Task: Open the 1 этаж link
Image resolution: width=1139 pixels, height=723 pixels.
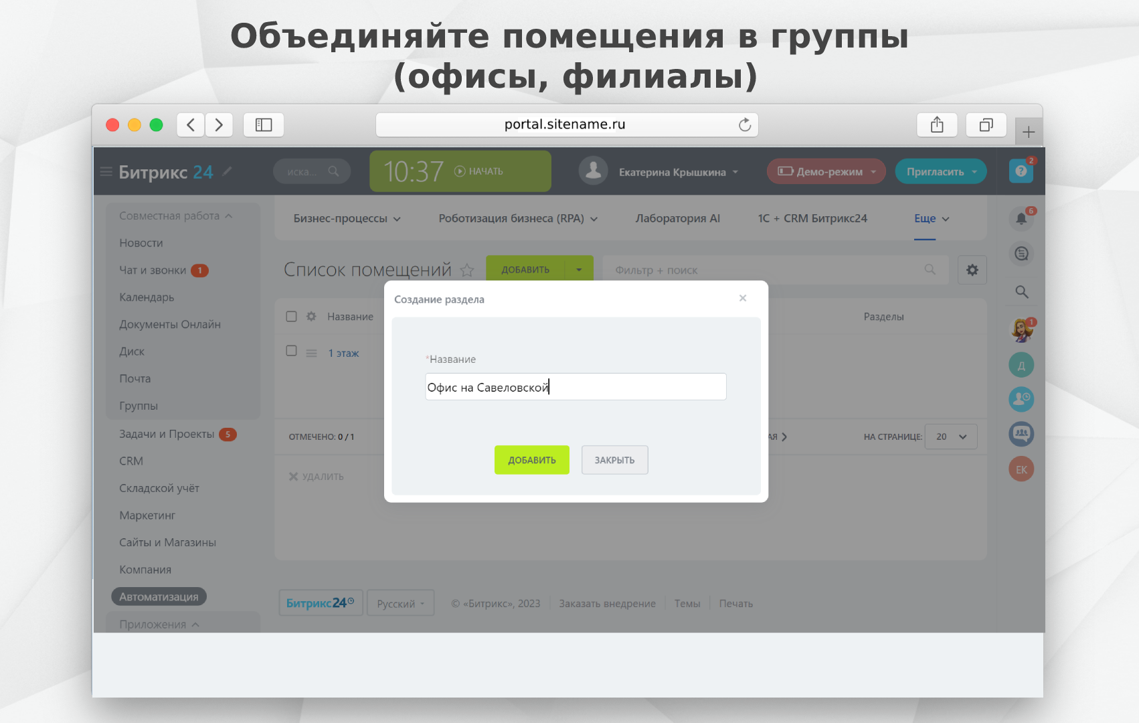Action: [x=343, y=353]
